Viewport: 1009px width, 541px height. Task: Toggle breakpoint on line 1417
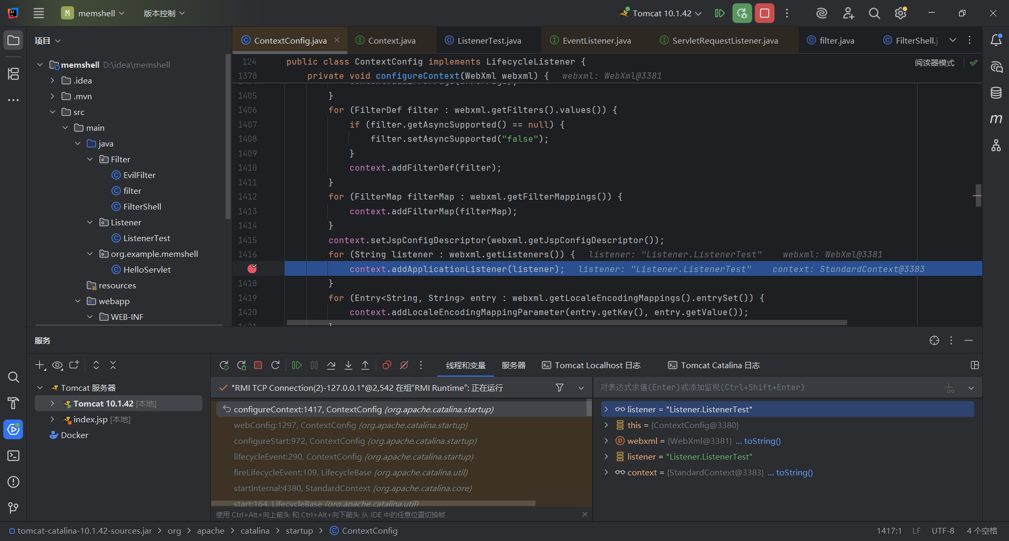pos(252,269)
